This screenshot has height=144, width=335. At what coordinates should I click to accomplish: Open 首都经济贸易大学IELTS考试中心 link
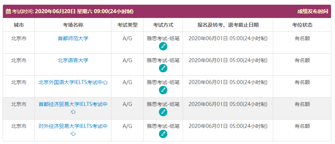(73, 108)
